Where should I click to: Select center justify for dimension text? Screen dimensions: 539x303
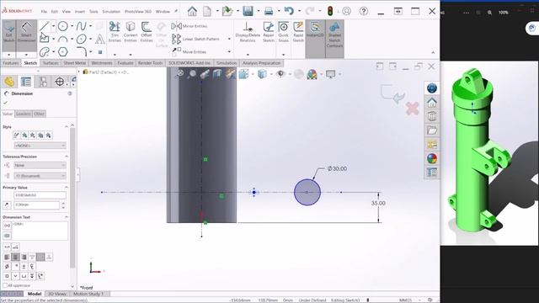[15, 257]
